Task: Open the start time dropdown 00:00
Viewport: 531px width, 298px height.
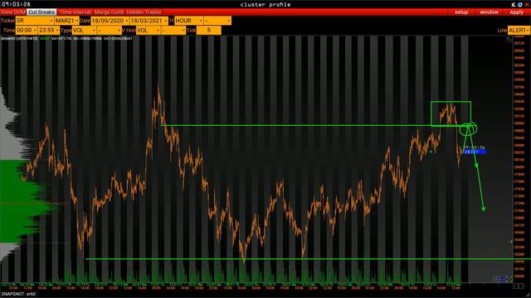Action: 27,30
